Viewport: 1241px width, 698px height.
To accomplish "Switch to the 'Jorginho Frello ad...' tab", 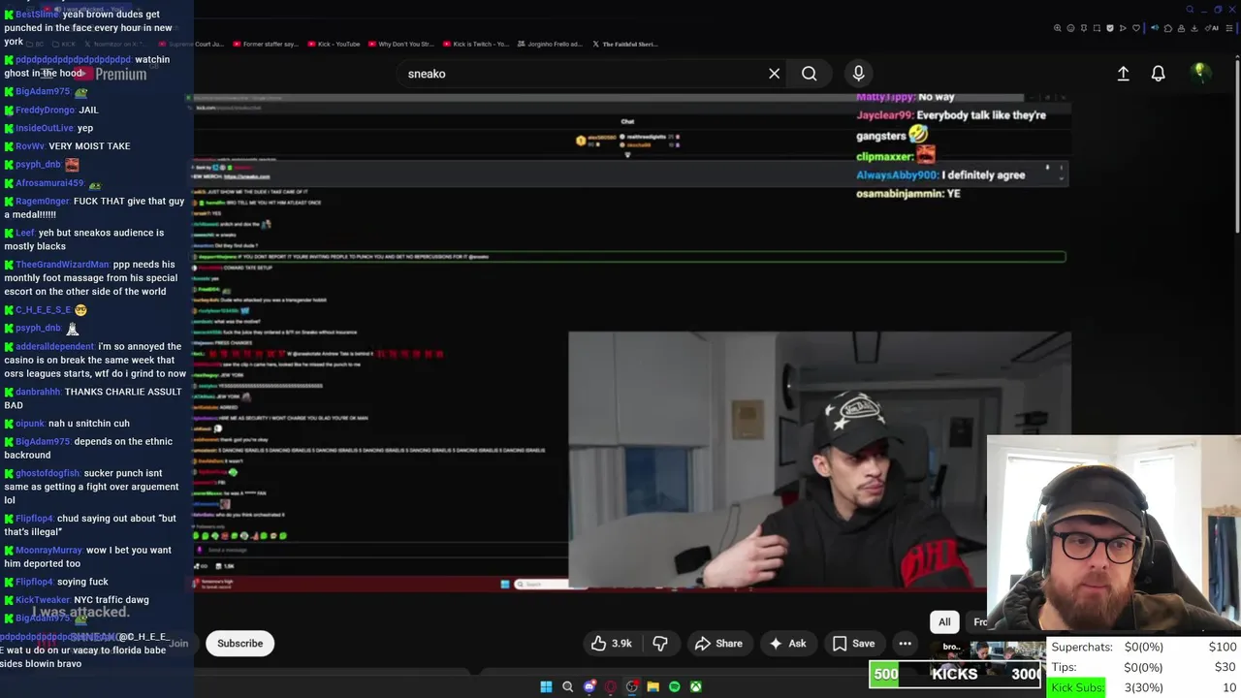I will pos(549,44).
